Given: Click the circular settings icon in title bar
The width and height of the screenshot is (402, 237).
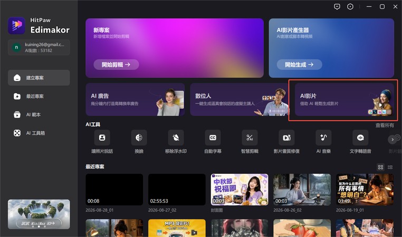Looking at the screenshot, I should pyautogui.click(x=350, y=7).
